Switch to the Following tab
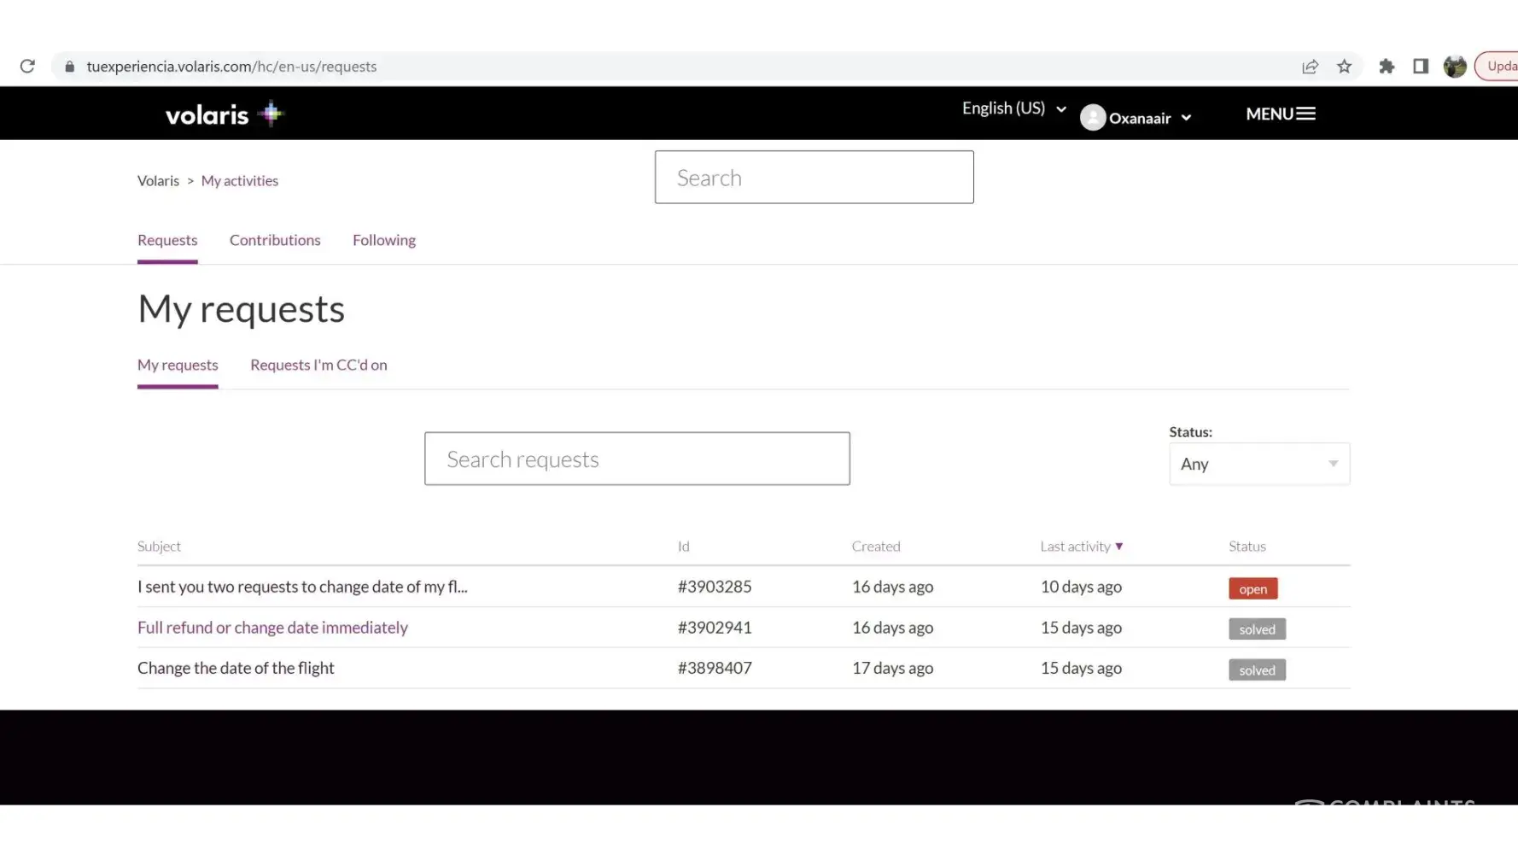This screenshot has height=854, width=1518. (x=384, y=240)
